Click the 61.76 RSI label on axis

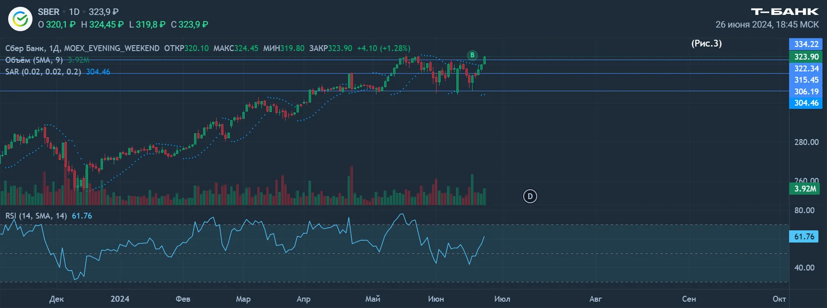804,236
